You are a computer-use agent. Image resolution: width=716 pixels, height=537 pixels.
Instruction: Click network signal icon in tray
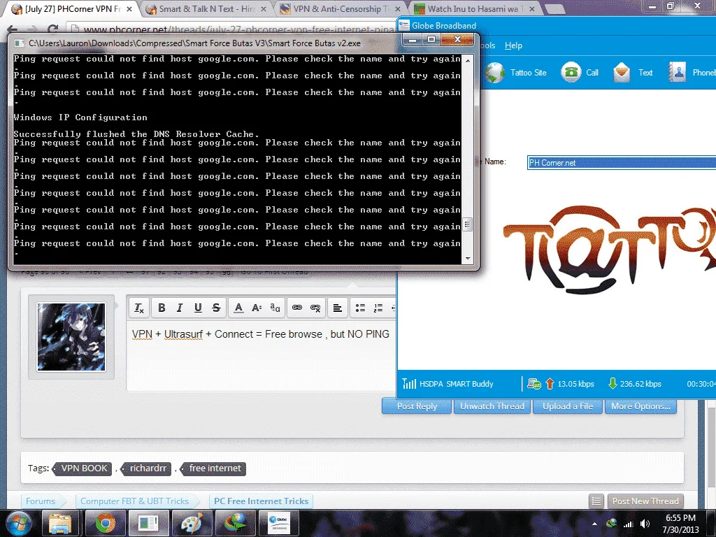click(629, 524)
